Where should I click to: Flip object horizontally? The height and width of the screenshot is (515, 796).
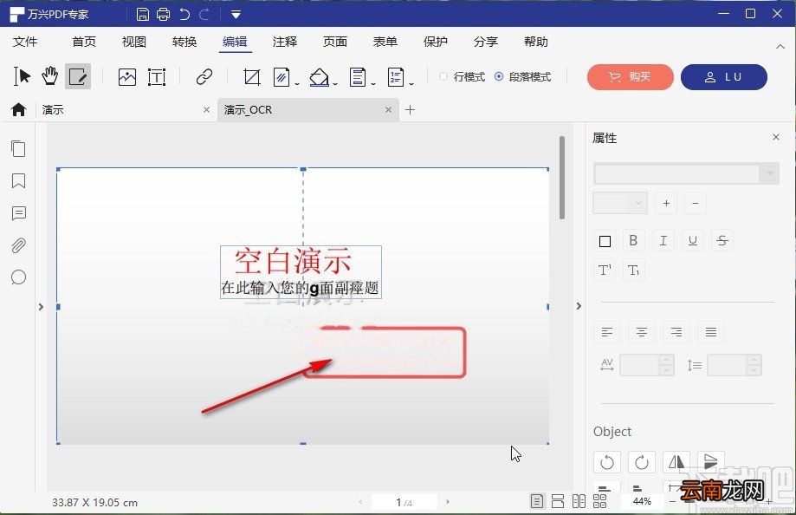[x=676, y=462]
